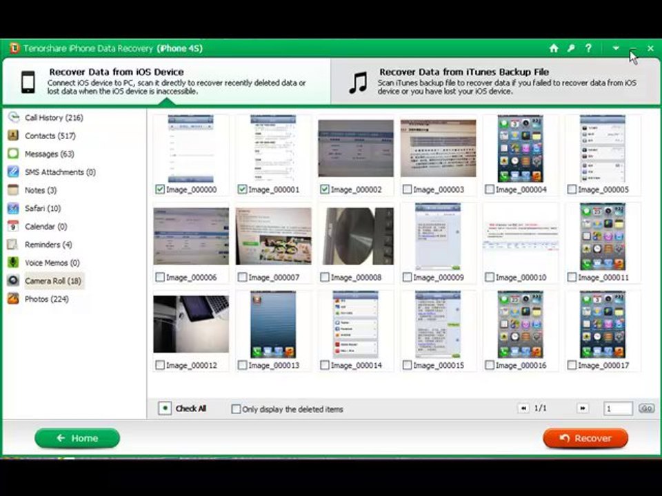Viewport: 662px width, 496px height.
Task: Click the Image_000016 file name
Action: point(521,365)
